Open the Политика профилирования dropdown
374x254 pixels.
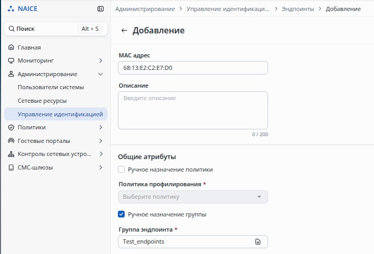click(x=192, y=197)
